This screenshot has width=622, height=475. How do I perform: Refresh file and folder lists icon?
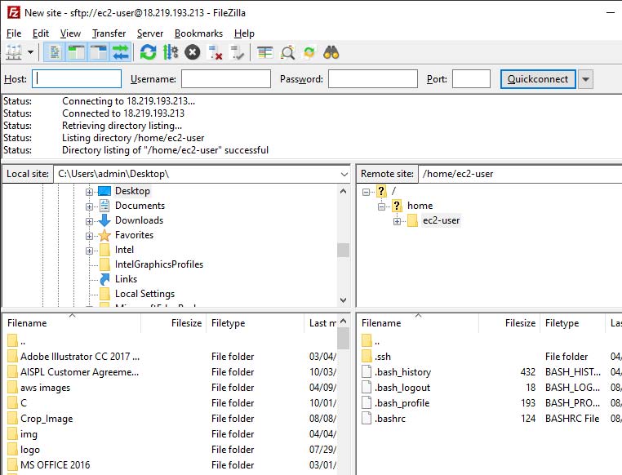click(148, 52)
